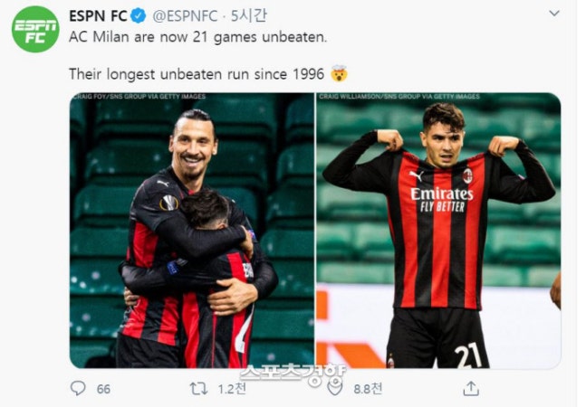Image resolution: width=586 pixels, height=407 pixels.
Task: Visit the @ESPNFC handle link
Action: click(185, 16)
